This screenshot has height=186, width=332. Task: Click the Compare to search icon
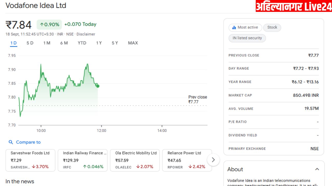tap(11, 142)
